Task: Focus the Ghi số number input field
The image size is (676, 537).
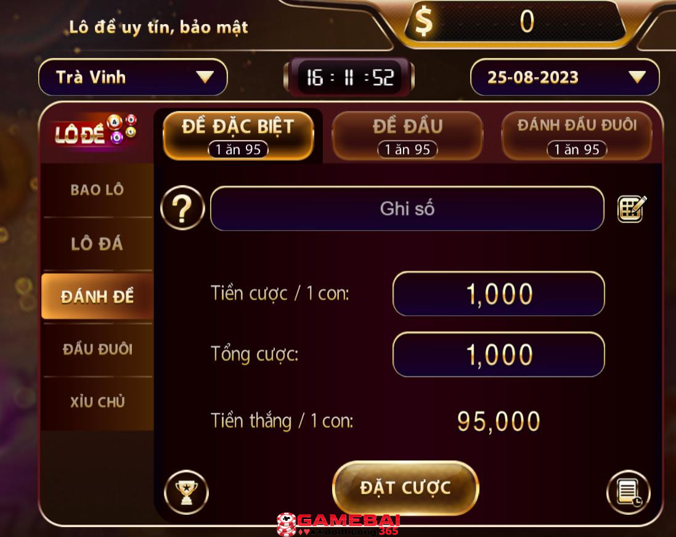Action: [407, 208]
